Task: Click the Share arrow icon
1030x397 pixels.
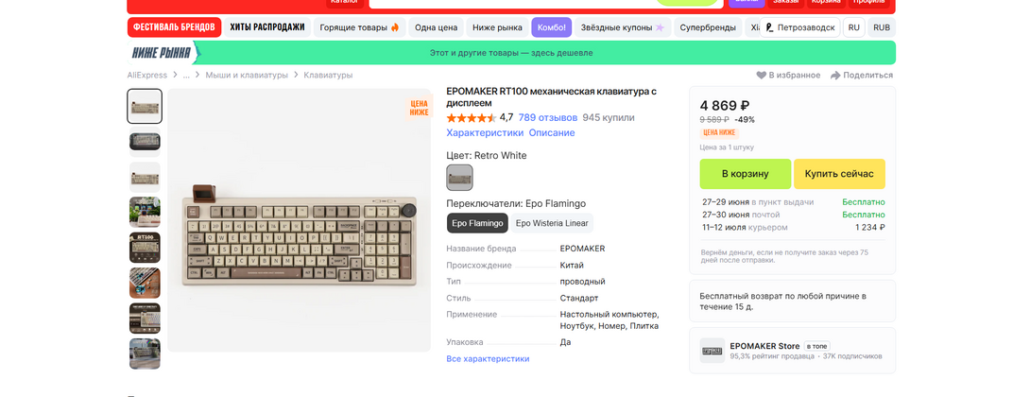Action: click(835, 76)
